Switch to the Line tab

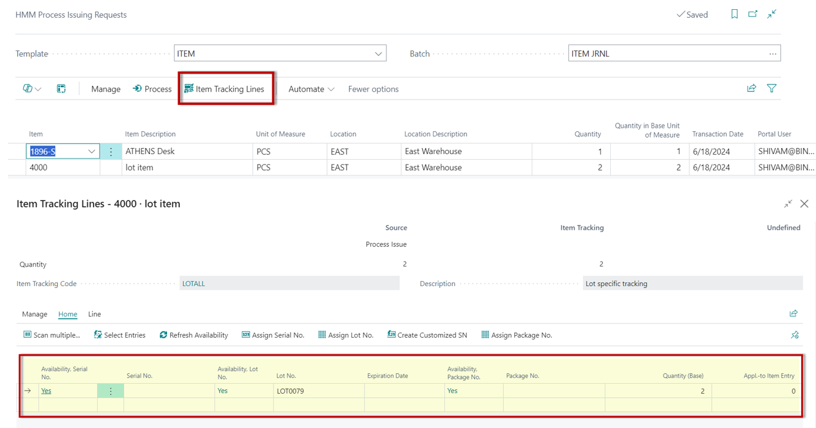pyautogui.click(x=94, y=314)
